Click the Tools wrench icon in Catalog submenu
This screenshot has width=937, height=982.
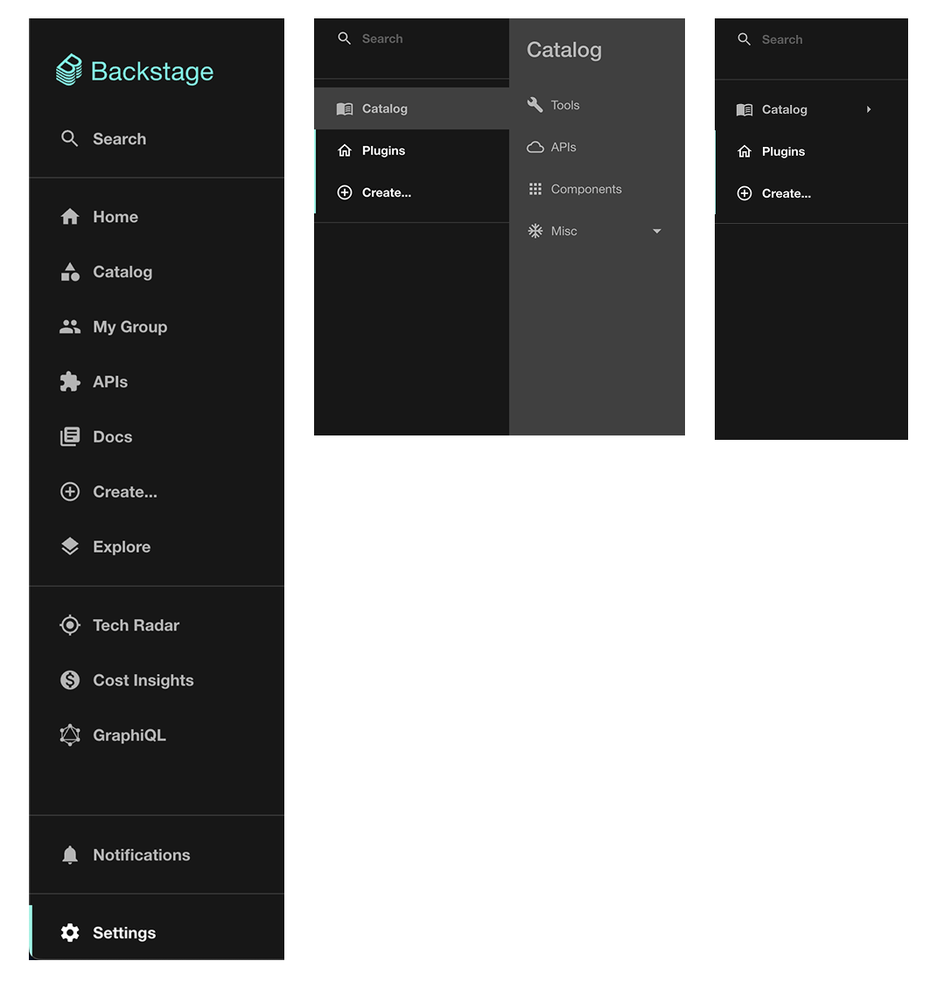click(535, 105)
